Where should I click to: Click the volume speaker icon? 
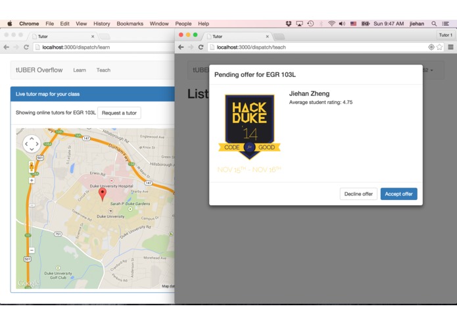click(342, 24)
